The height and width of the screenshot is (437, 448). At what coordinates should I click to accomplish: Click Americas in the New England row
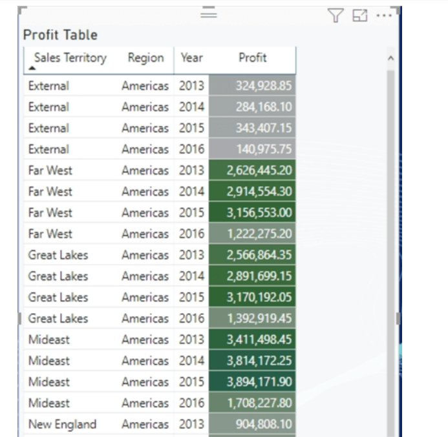click(145, 424)
